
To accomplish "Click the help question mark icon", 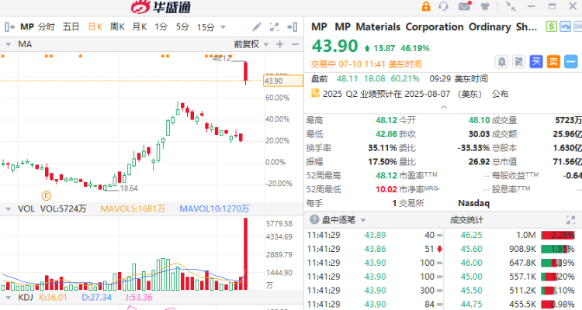I will tap(314, 219).
